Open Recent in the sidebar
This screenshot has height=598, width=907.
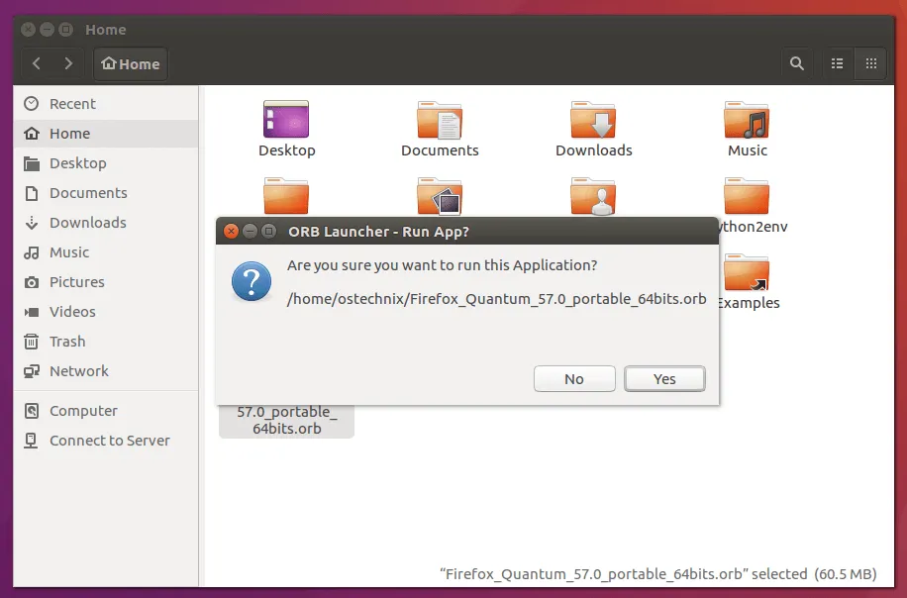tap(72, 104)
